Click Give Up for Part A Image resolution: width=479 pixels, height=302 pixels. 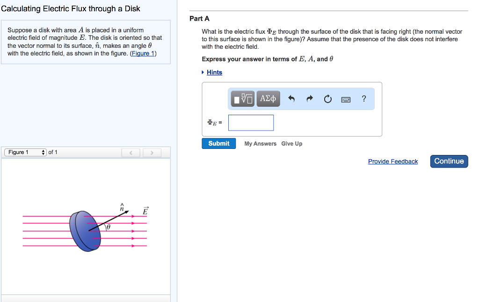pyautogui.click(x=291, y=144)
